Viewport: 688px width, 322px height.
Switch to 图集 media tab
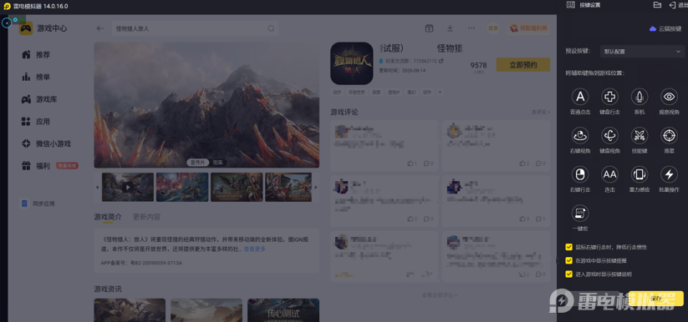(x=217, y=163)
